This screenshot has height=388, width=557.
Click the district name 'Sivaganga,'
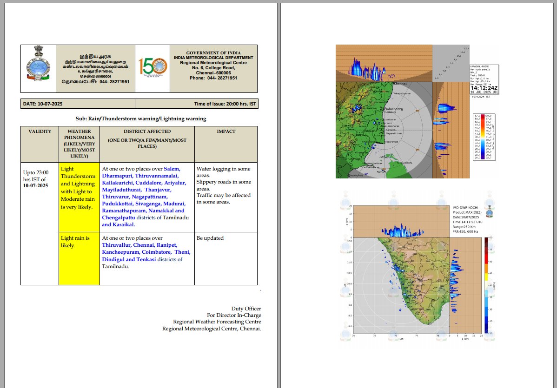point(148,204)
